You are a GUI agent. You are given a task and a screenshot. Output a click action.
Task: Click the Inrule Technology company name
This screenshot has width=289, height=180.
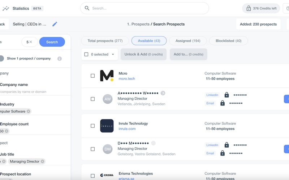click(x=133, y=123)
